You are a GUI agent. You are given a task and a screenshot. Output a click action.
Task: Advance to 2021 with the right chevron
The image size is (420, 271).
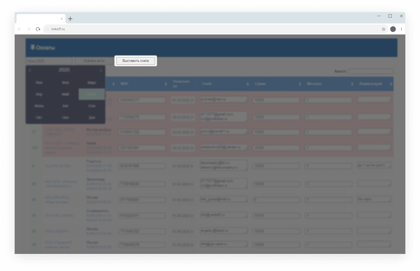click(101, 70)
